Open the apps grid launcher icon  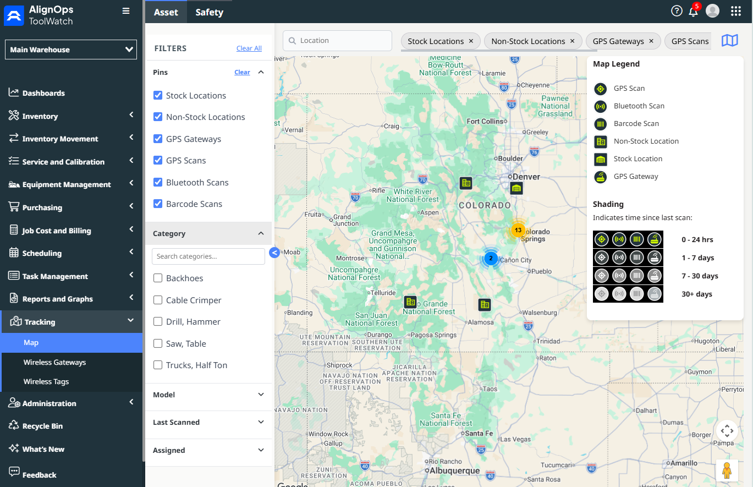(736, 11)
